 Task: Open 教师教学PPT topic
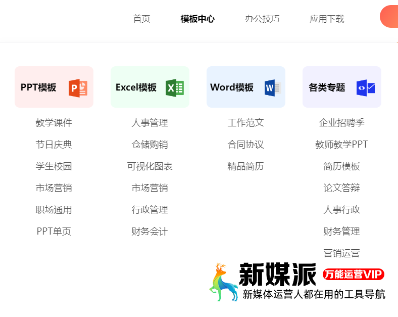[341, 145]
